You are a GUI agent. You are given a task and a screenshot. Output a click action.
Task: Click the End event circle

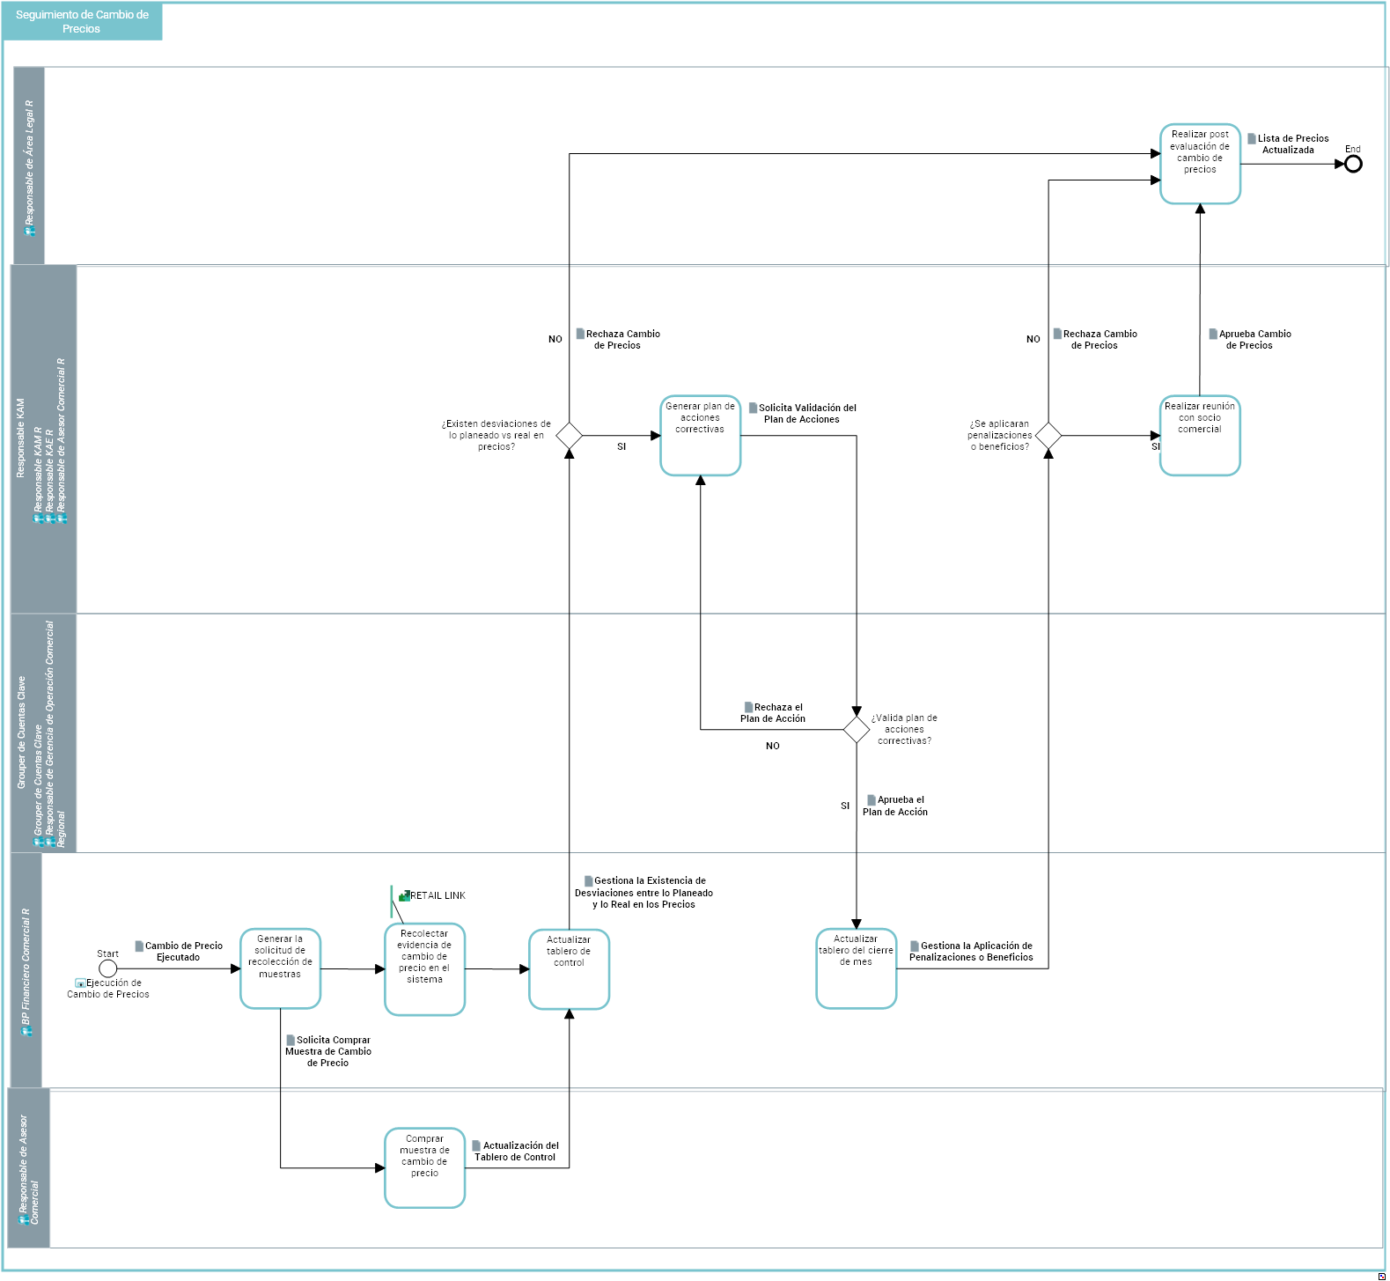pos(1353,164)
